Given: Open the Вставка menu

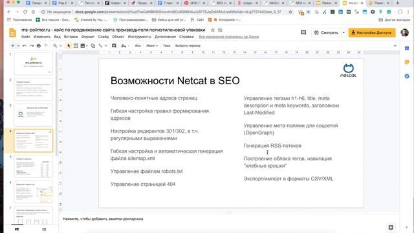Looking at the screenshot, I should [71, 37].
